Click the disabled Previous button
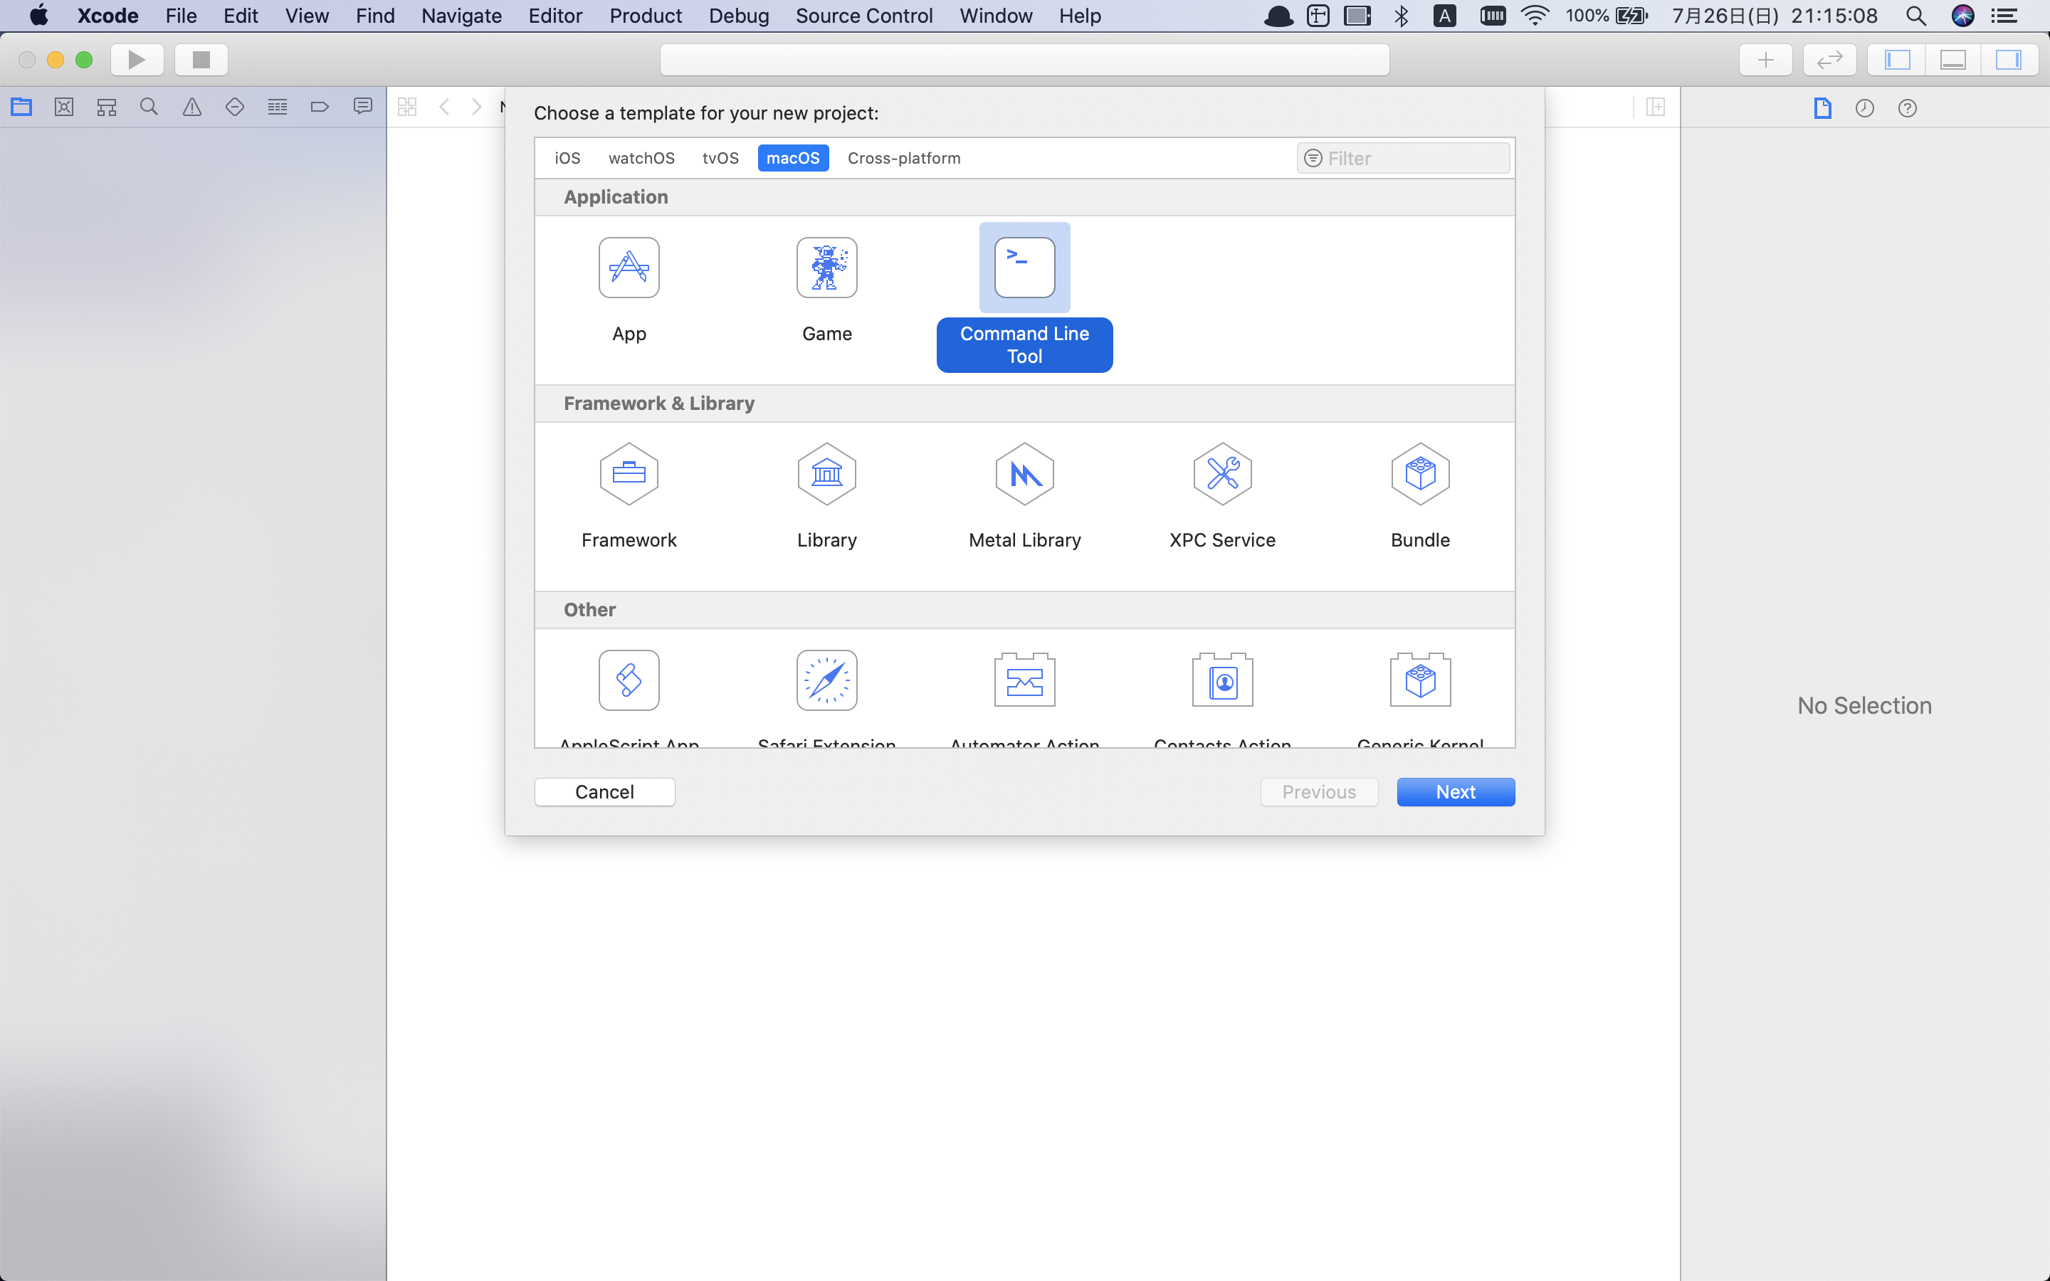Screen dimensions: 2050x1281 coord(1319,792)
